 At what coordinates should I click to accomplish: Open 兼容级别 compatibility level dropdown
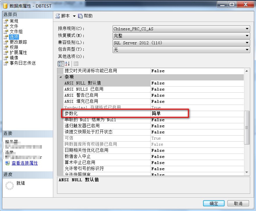click(181, 43)
